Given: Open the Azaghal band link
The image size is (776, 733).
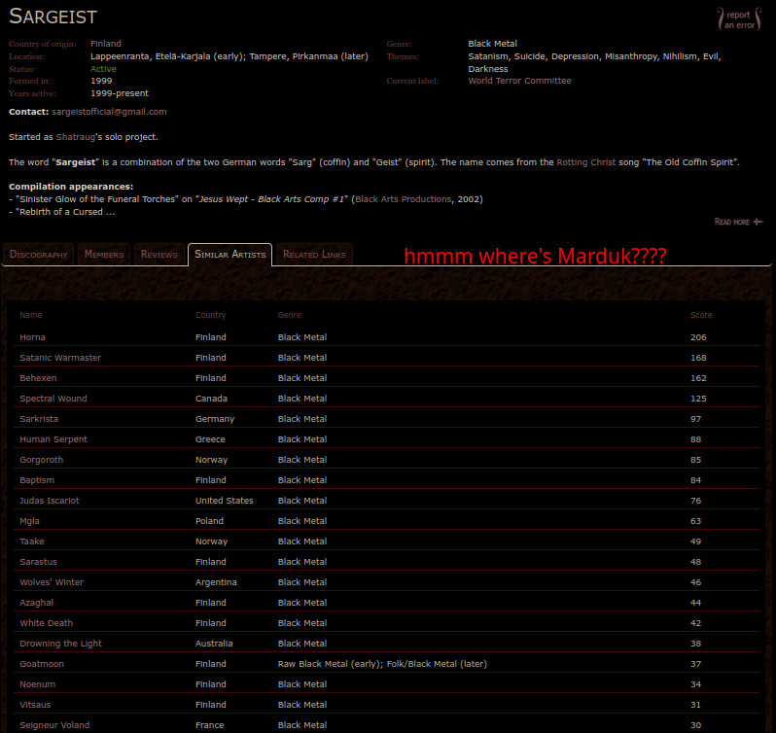Looking at the screenshot, I should [36, 603].
